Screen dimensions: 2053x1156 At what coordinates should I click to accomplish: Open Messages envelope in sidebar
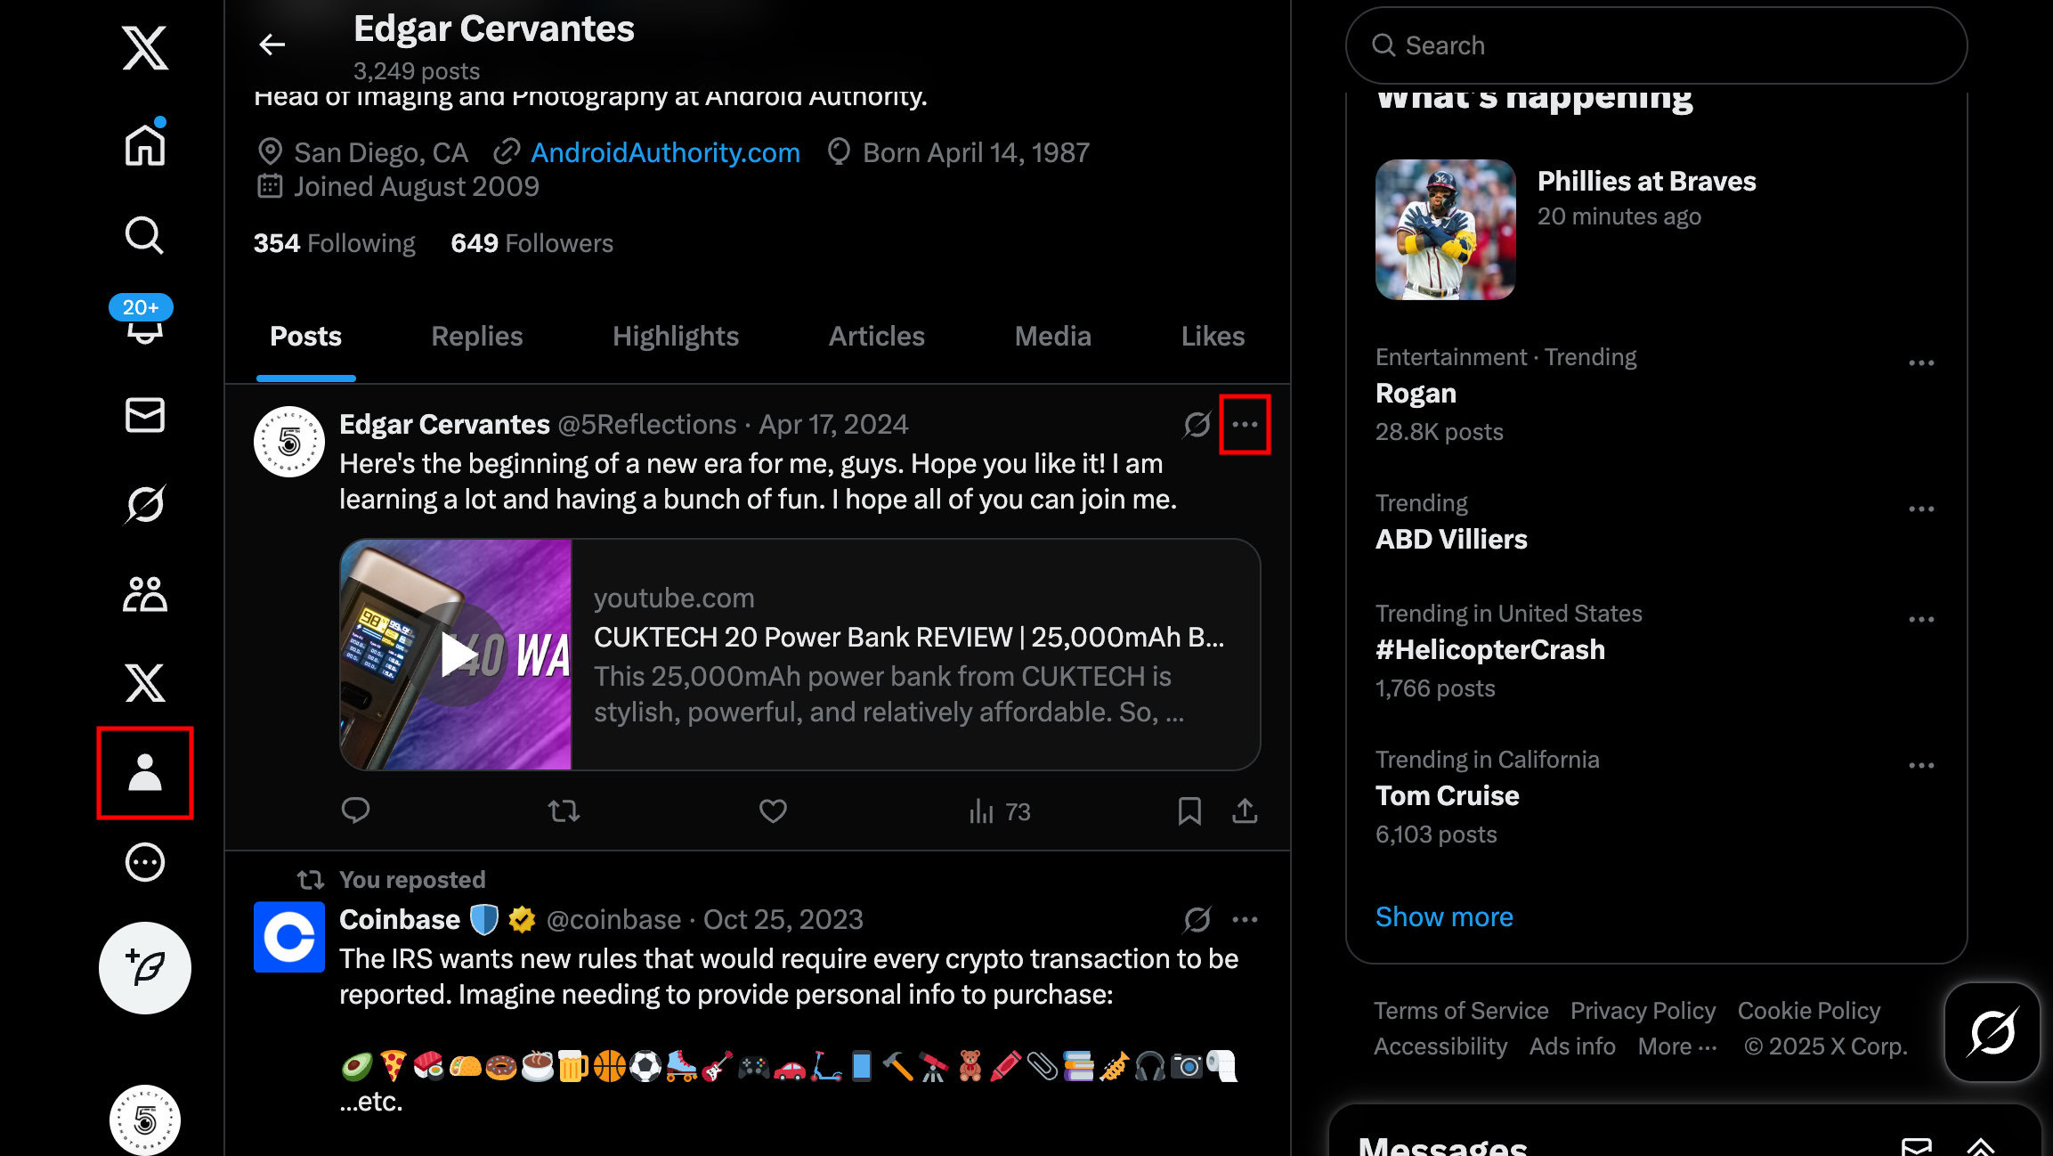click(x=144, y=415)
